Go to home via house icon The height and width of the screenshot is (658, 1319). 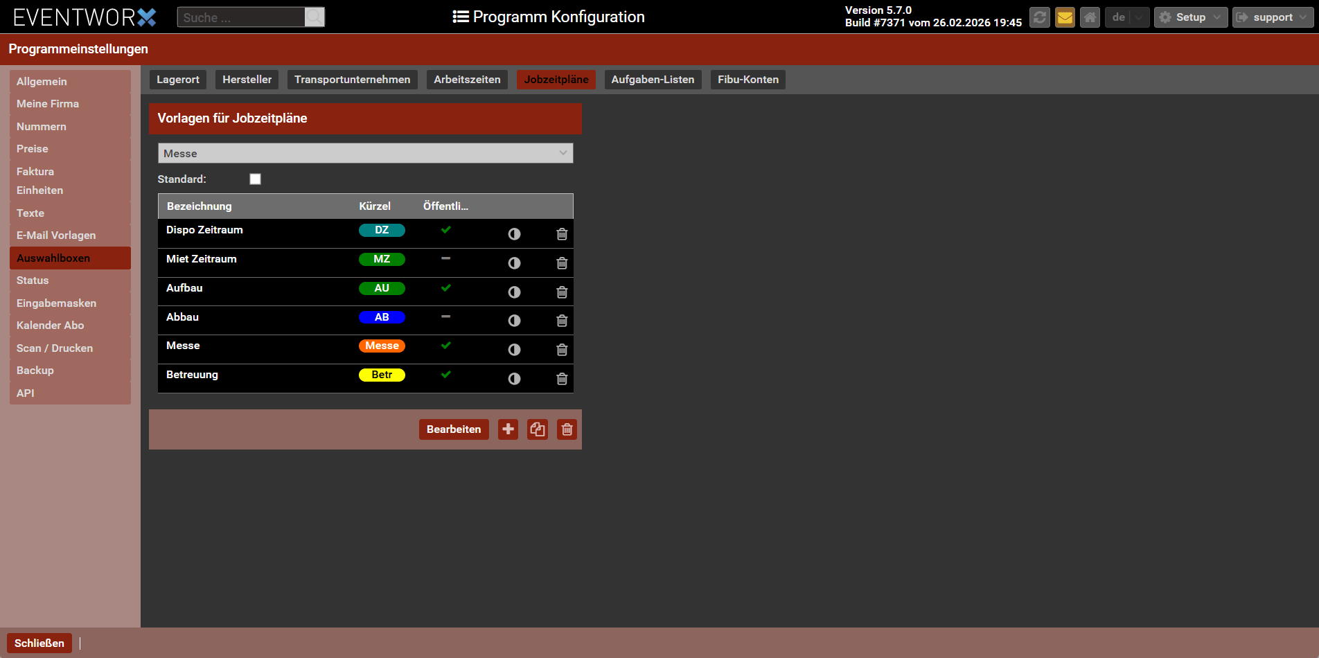tap(1090, 17)
